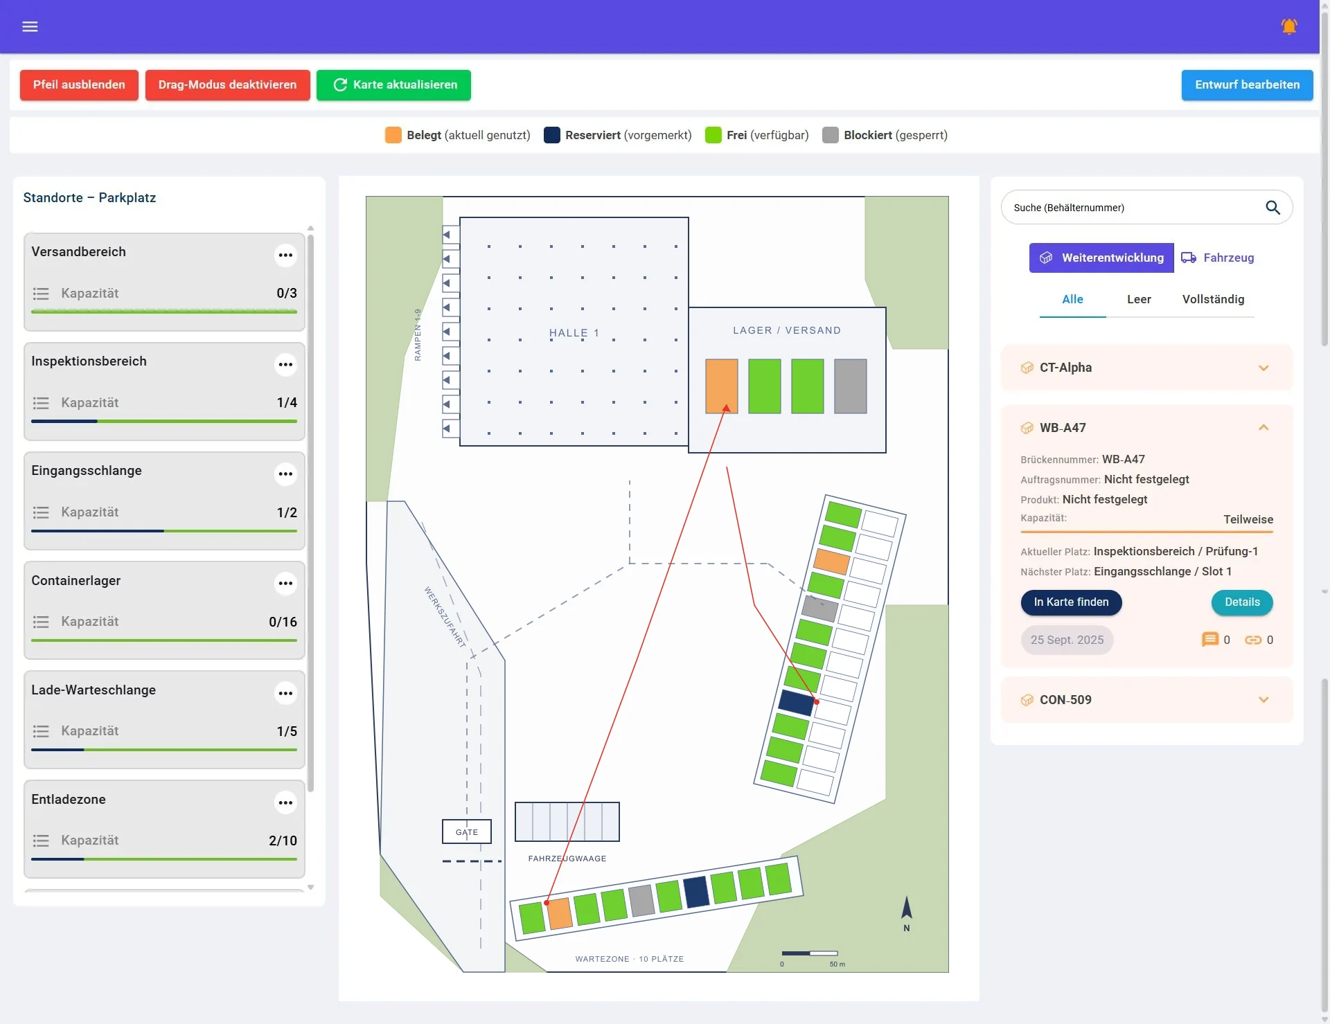Open Lade-Warteschlange three-dot options menu
The image size is (1330, 1024).
pyautogui.click(x=285, y=693)
